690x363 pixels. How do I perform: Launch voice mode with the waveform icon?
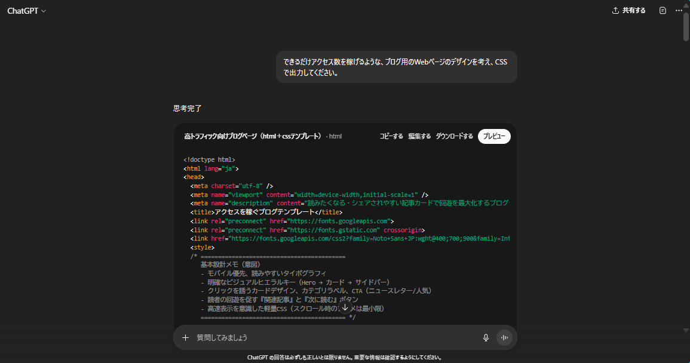[505, 337]
